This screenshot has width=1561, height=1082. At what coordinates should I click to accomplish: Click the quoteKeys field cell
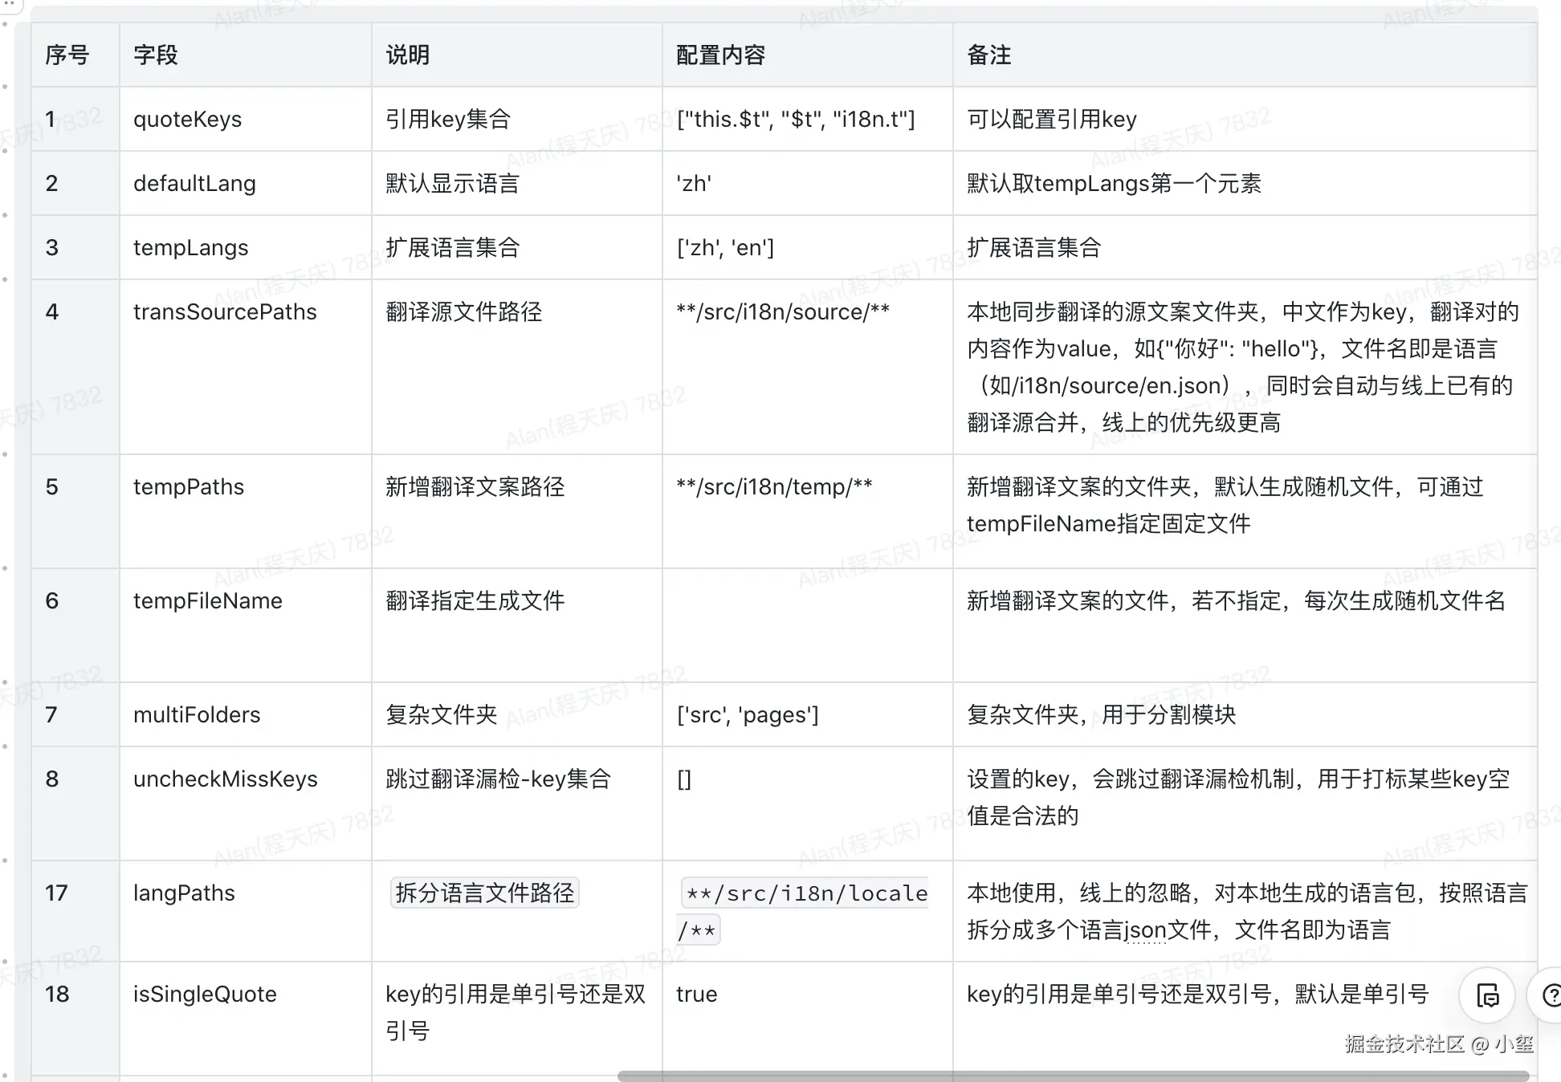(188, 119)
